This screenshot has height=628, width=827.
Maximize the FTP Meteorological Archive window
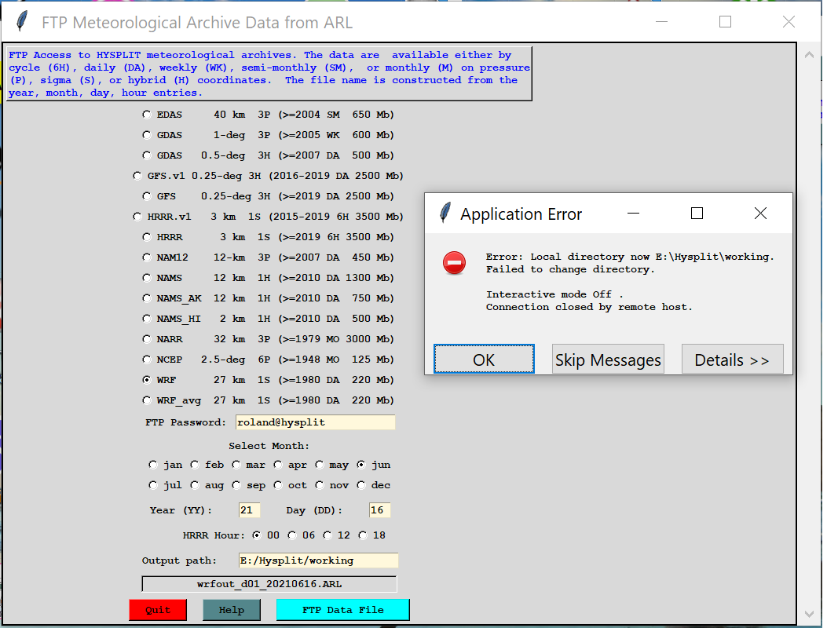click(725, 22)
